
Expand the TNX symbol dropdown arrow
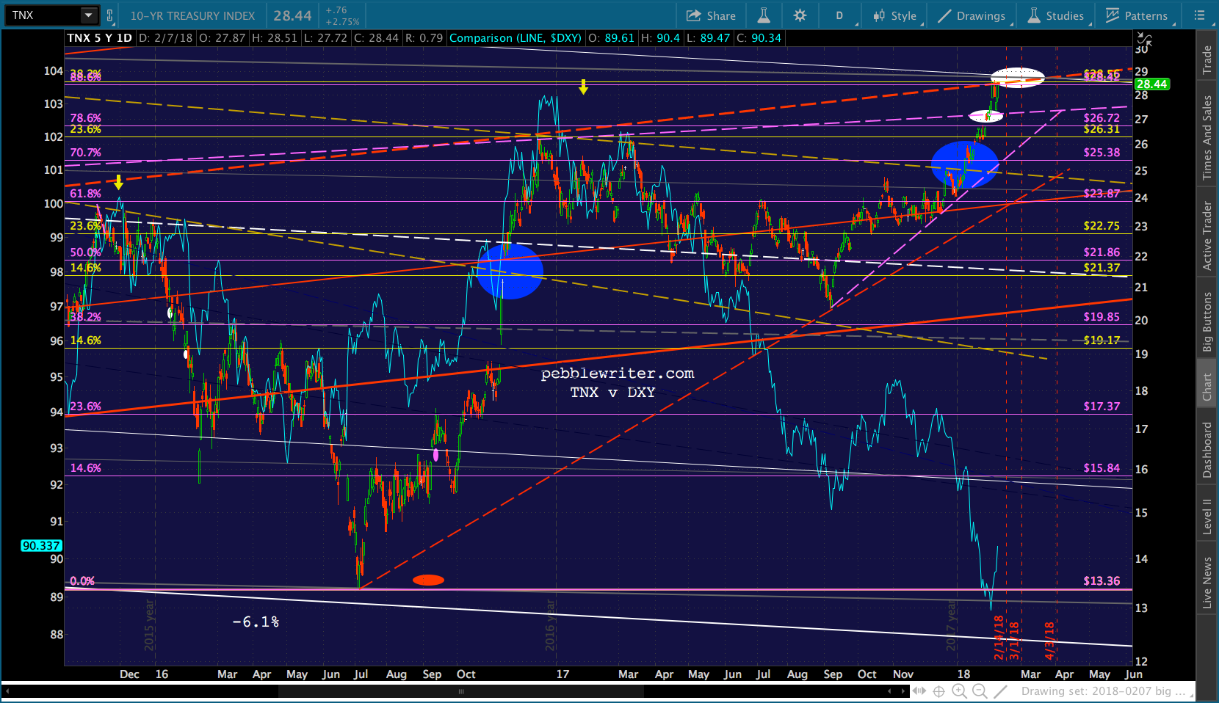pos(88,15)
